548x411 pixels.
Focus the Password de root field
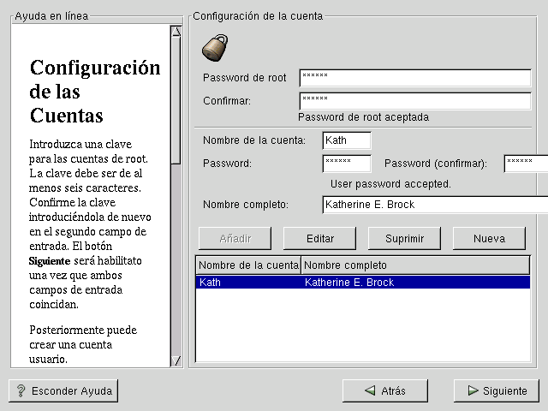pos(415,78)
